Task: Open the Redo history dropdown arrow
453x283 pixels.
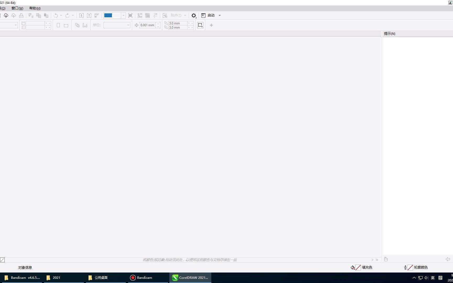Action: click(x=73, y=15)
